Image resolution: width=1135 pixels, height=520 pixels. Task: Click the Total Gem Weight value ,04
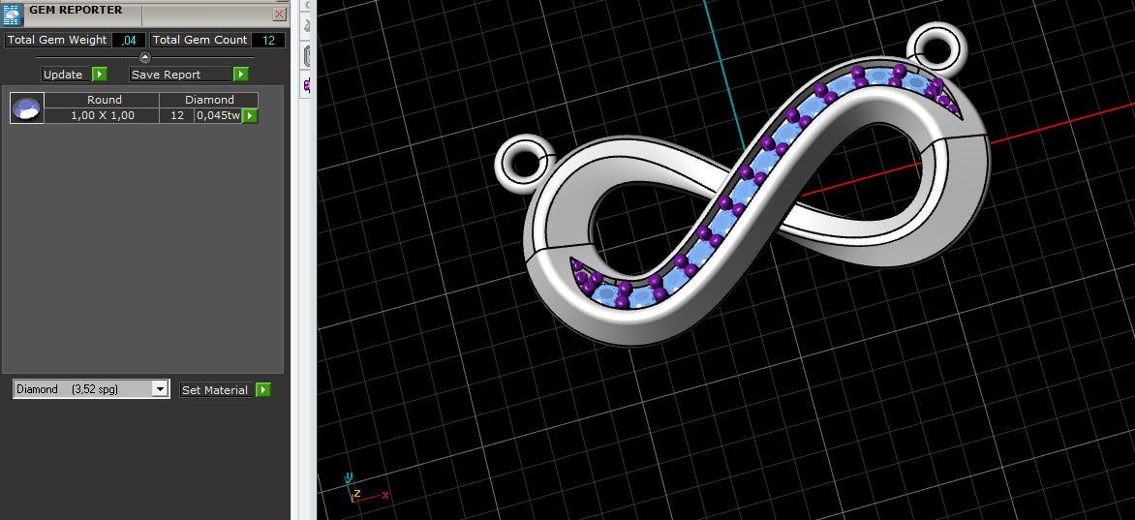tap(130, 40)
